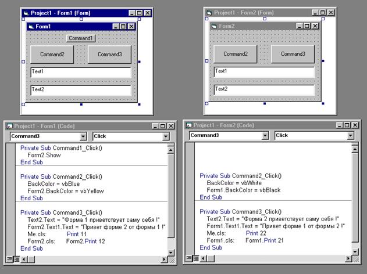367x274 pixels.
Task: Select Text2 textbox in Form2 designer
Action: 264,90
